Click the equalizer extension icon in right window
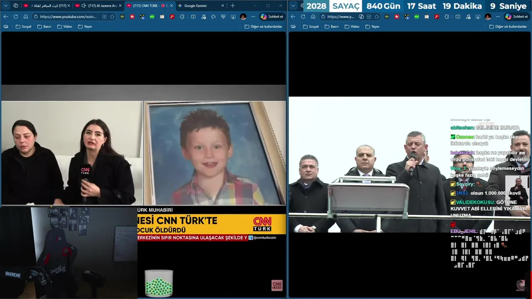532x299 pixels. coord(387,17)
